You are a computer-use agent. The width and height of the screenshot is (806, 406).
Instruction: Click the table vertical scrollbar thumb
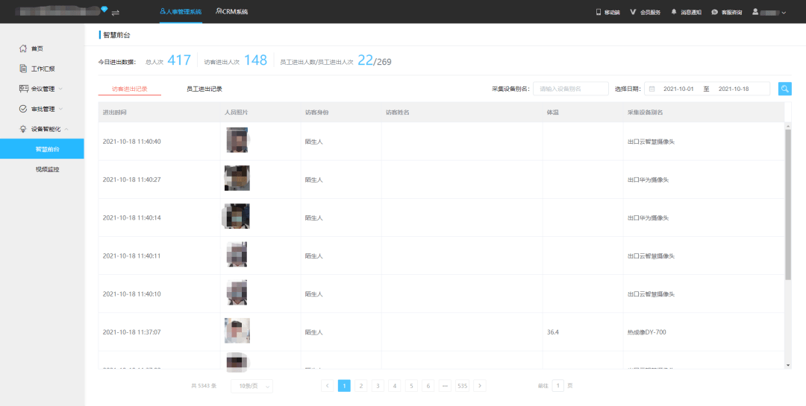(788, 204)
